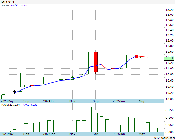
Task: Click the 12.00 price axis label
Action: (x=169, y=41)
